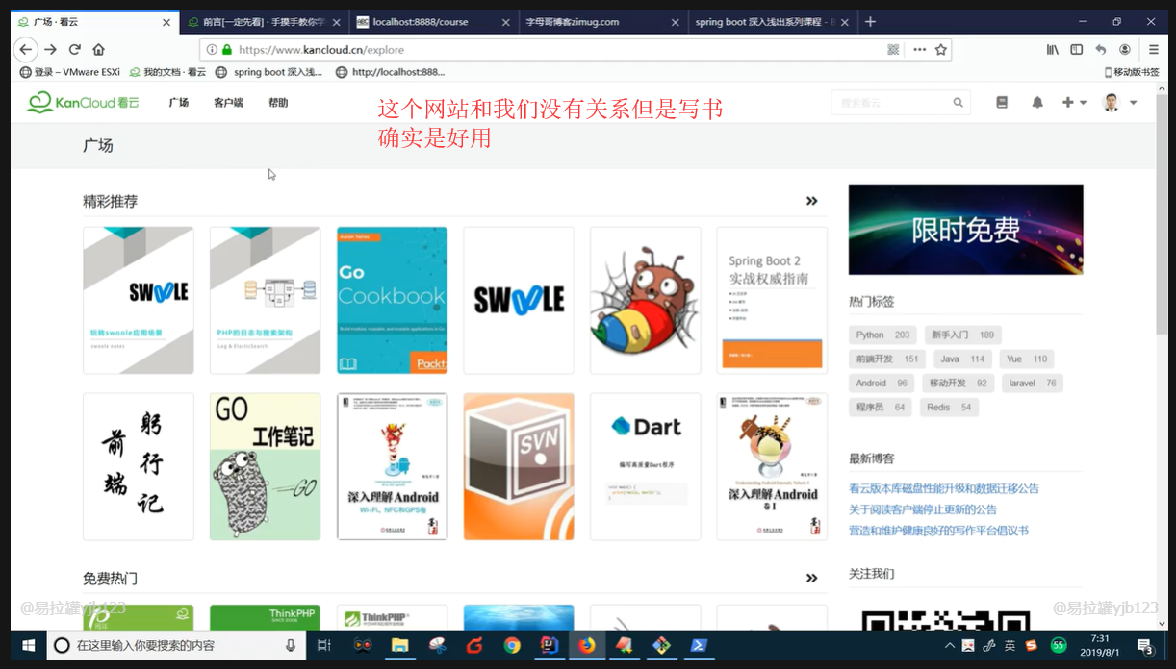Open page actions three-dot menu in address bar
The width and height of the screenshot is (1176, 669).
[x=919, y=50]
